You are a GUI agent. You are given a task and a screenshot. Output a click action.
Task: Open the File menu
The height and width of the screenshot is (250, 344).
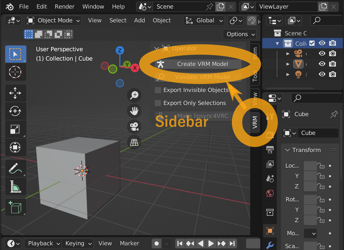coord(24,7)
